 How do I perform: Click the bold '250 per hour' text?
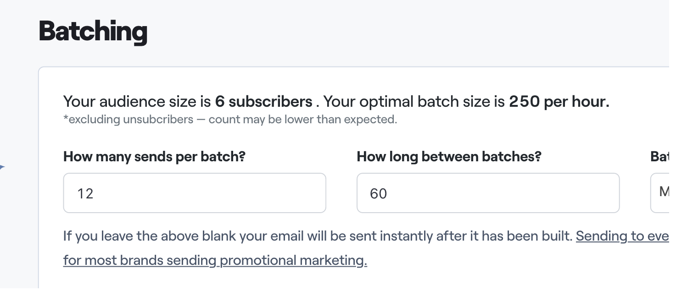[559, 101]
